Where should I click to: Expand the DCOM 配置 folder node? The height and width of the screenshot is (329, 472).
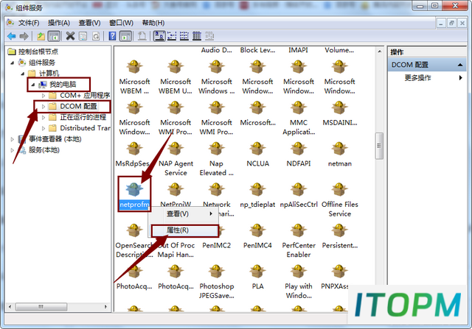44,107
